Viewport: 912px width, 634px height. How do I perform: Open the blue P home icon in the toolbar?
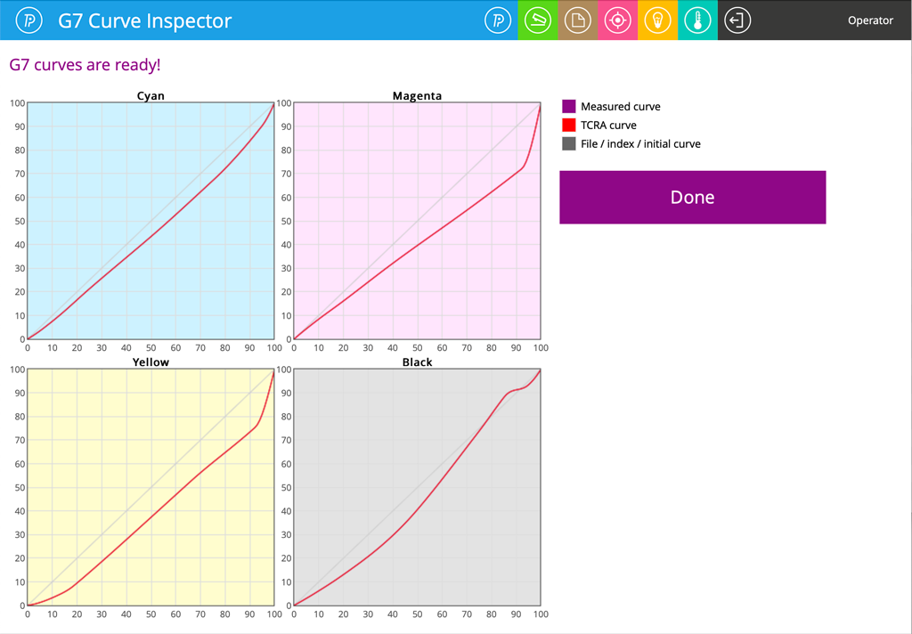coord(498,20)
